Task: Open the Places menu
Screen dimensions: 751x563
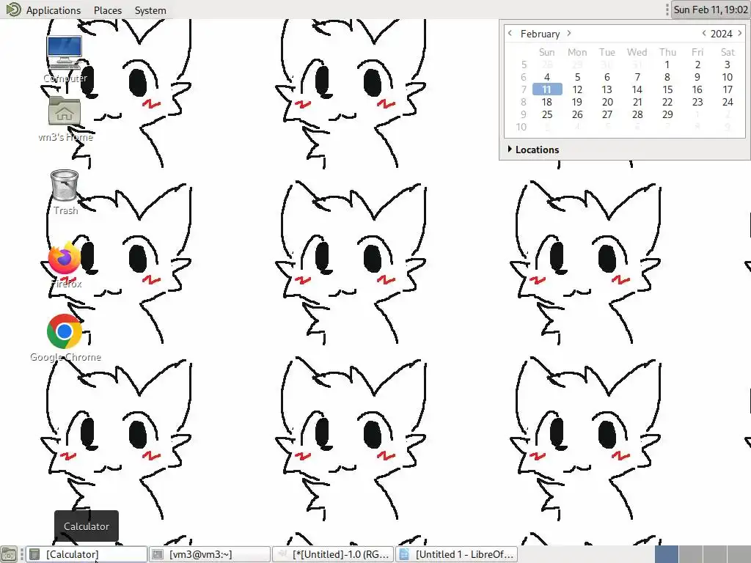Action: pyautogui.click(x=108, y=10)
